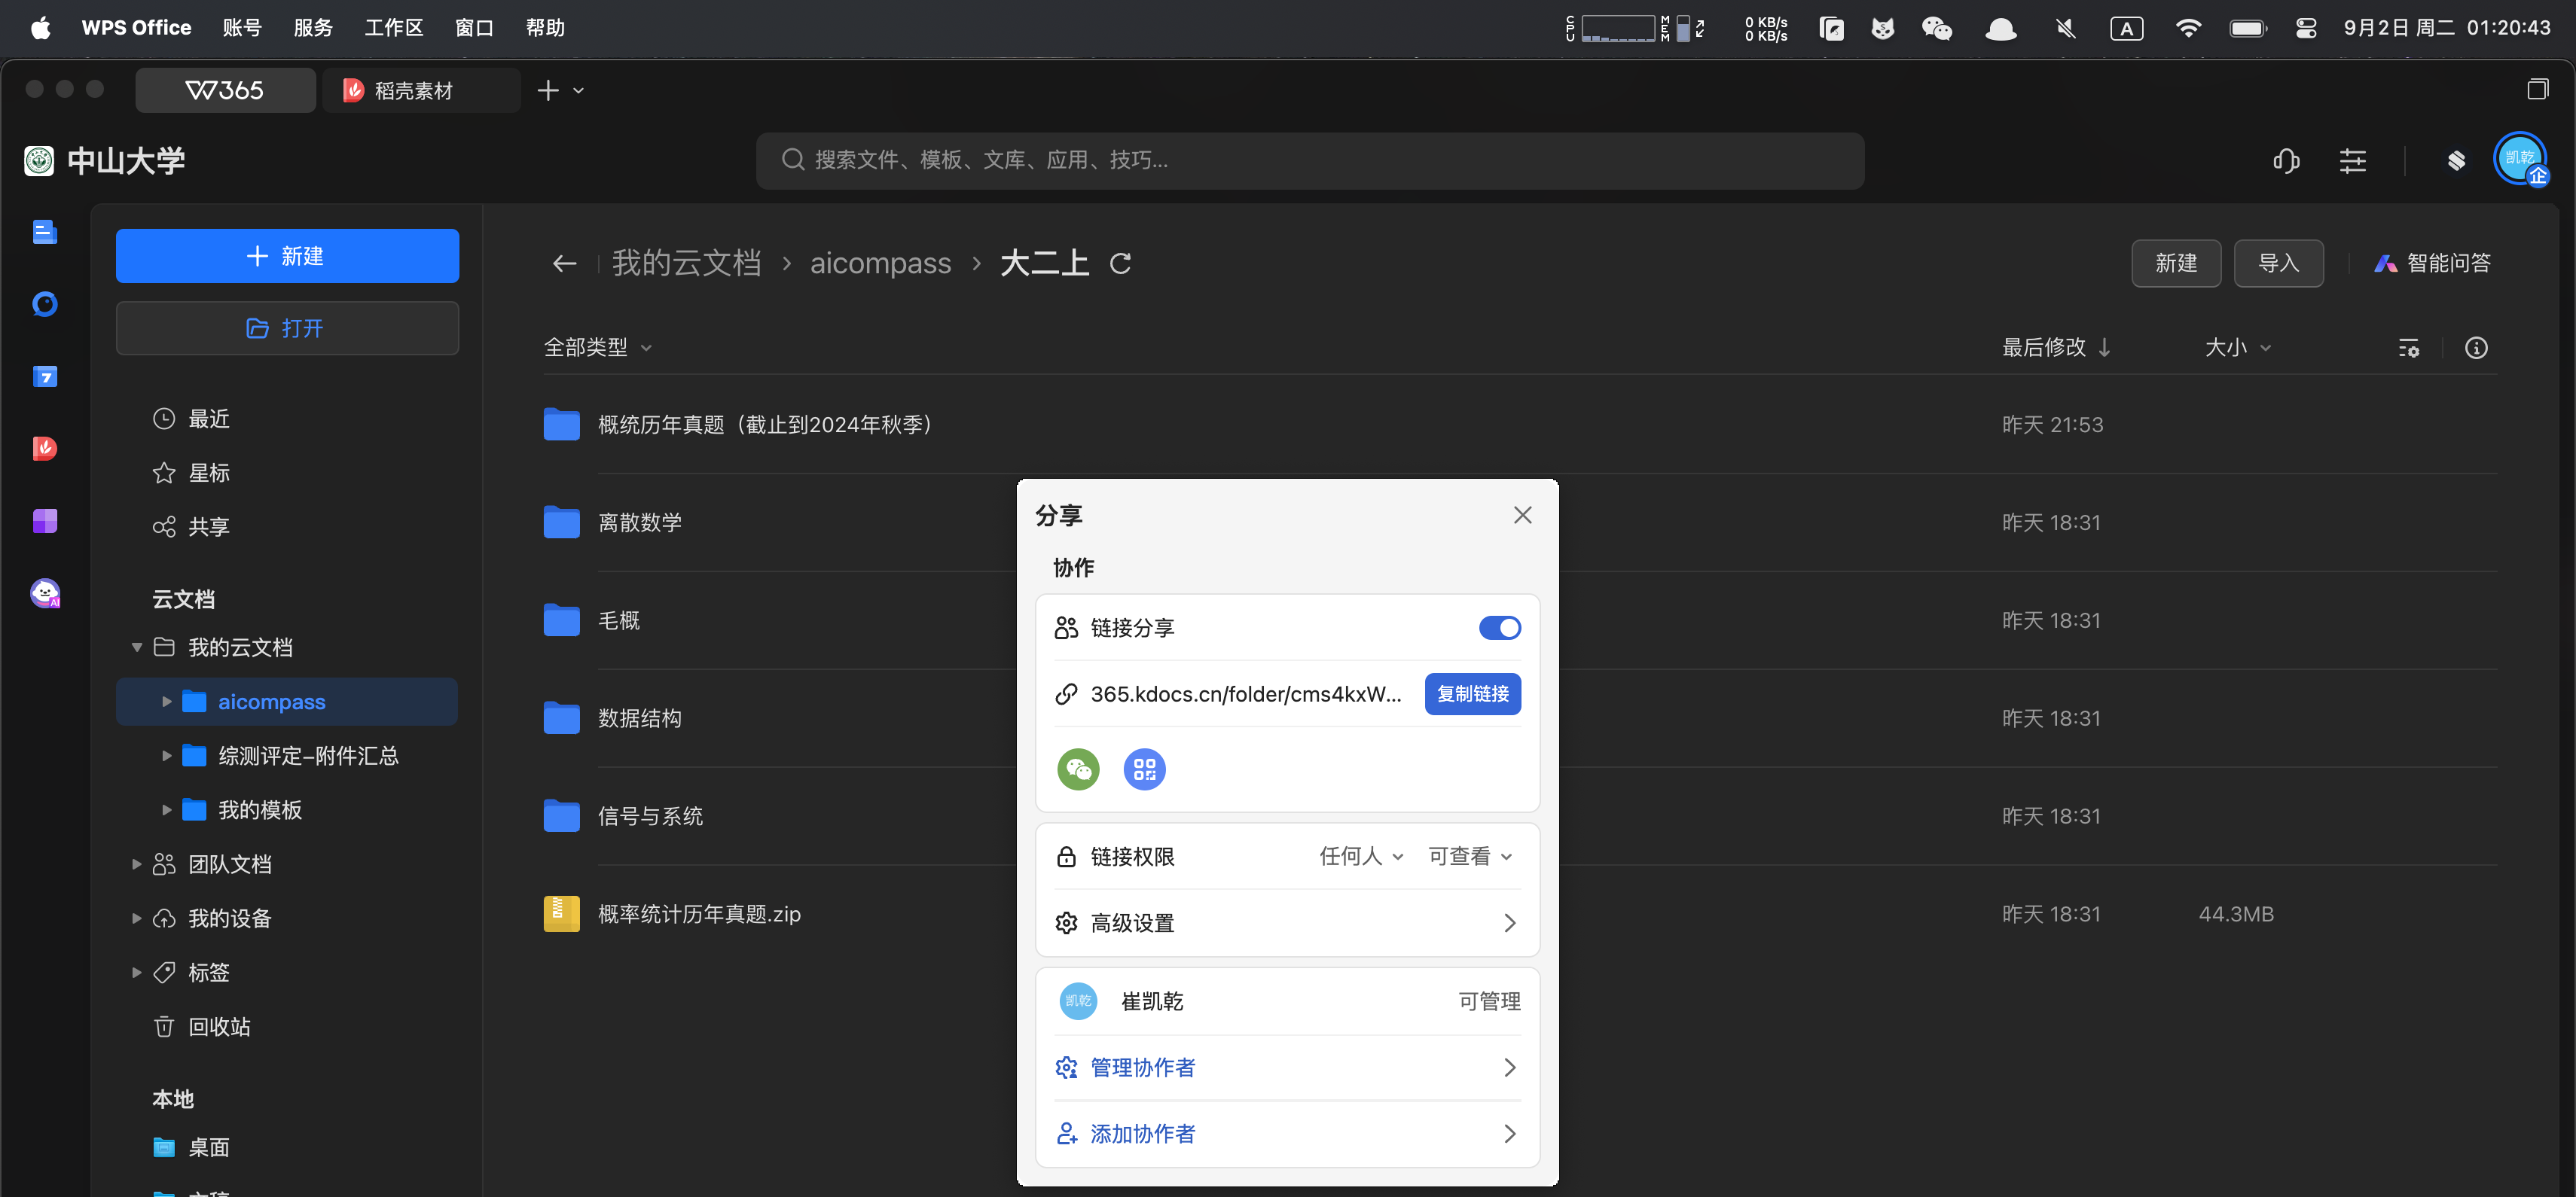Open the 帮助 menu

tap(545, 28)
